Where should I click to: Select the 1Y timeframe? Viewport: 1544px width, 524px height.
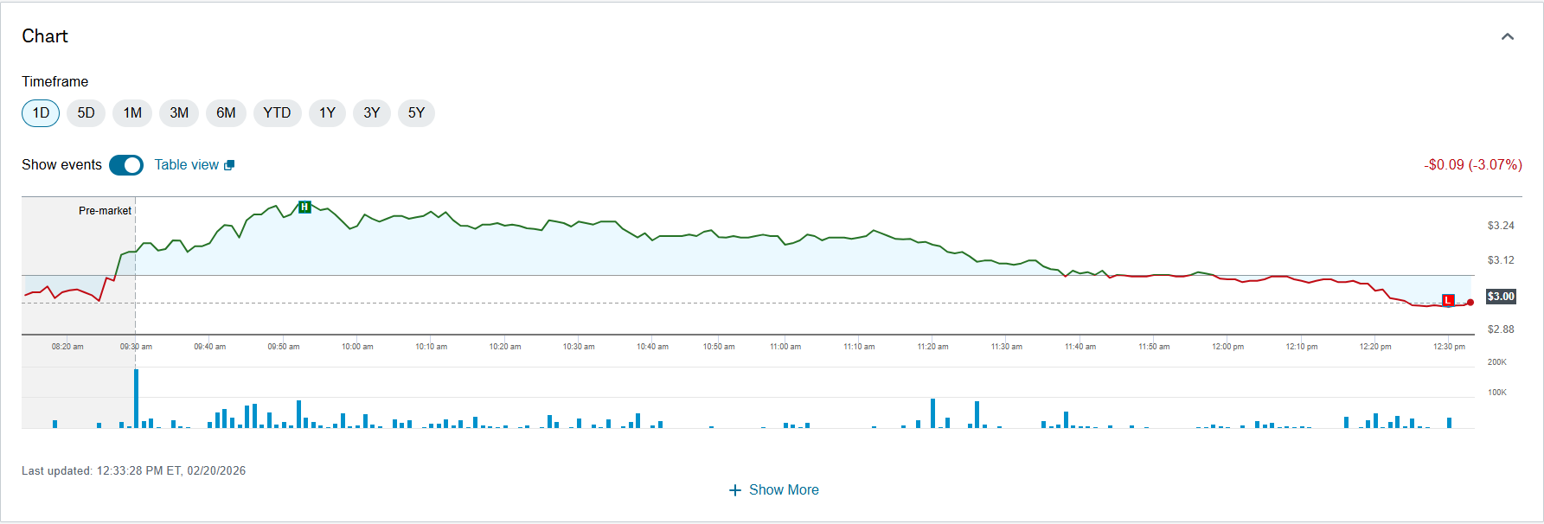pos(327,113)
